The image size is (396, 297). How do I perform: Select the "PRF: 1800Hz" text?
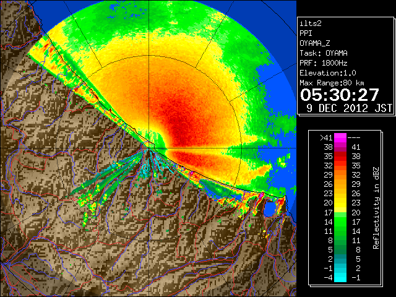(324, 63)
